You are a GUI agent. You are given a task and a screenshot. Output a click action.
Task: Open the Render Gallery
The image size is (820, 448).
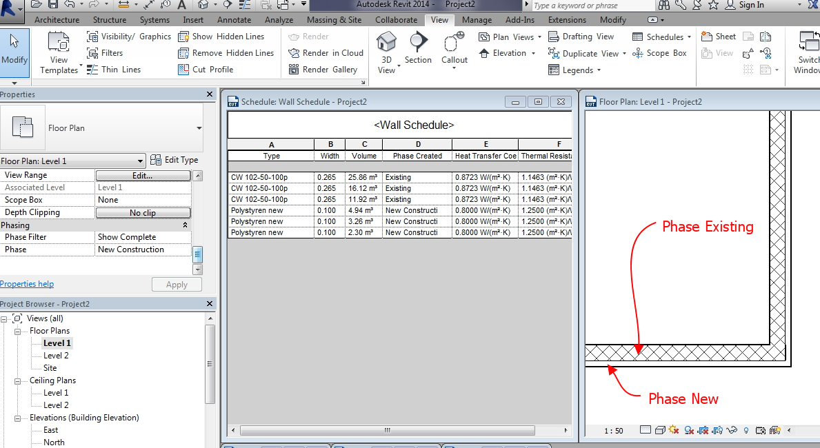click(323, 70)
